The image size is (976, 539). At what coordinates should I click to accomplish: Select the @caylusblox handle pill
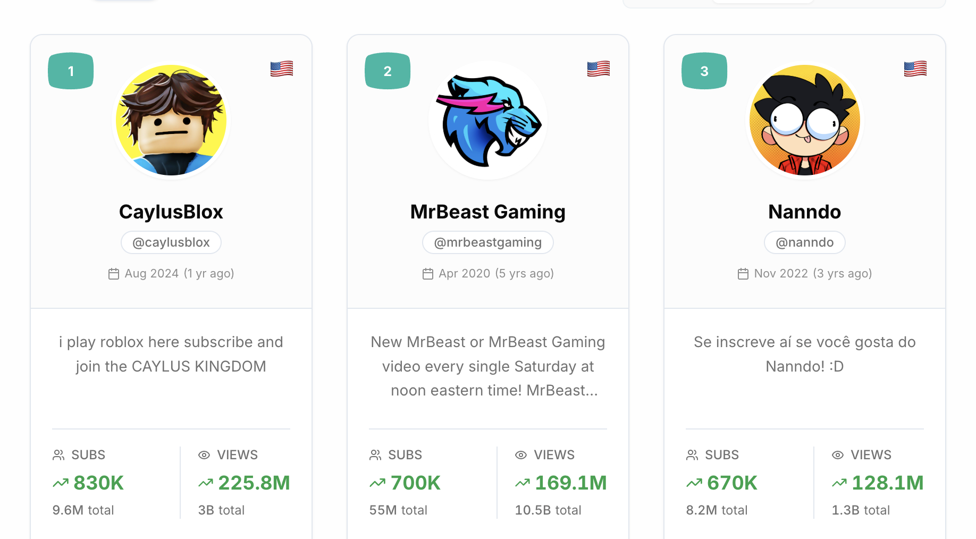[x=171, y=242]
